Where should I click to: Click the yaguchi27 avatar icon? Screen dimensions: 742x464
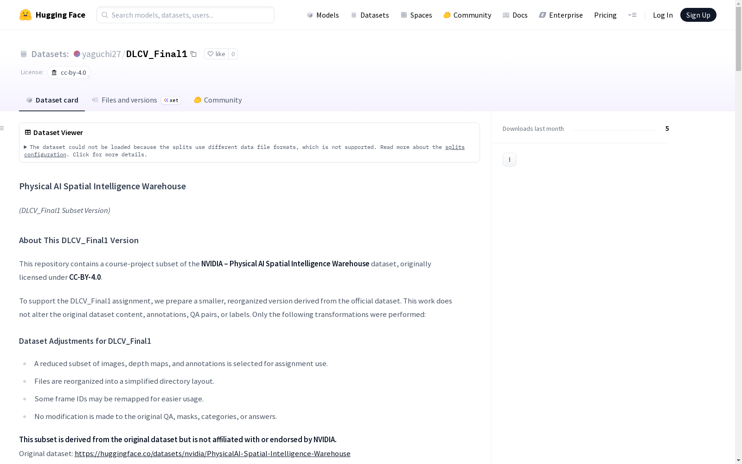pos(77,54)
